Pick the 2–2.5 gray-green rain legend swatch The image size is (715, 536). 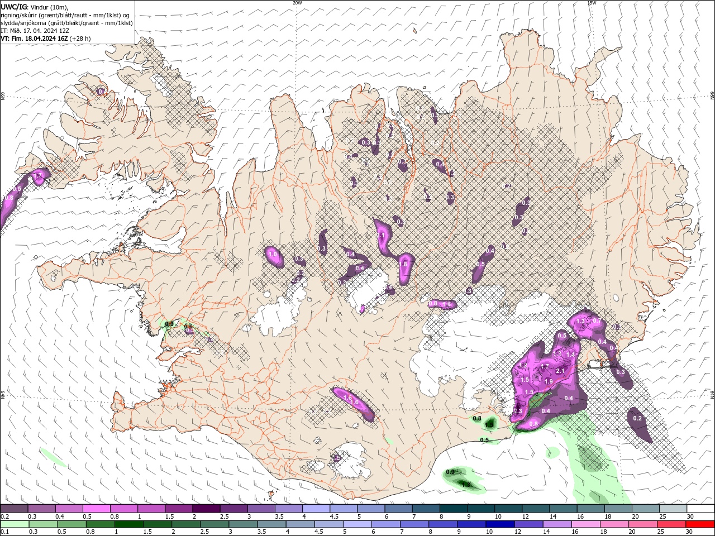pyautogui.click(x=186, y=524)
